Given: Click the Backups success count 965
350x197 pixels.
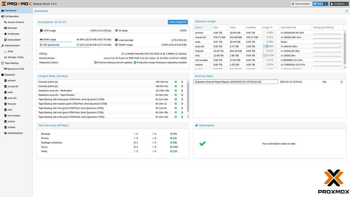Looking at the screenshot, I should pos(174,134).
